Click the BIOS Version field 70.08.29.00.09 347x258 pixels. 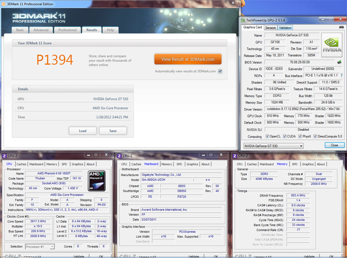coord(300,62)
